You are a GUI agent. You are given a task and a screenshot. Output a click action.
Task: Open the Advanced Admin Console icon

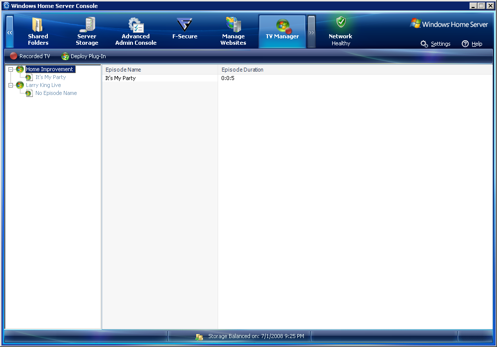click(136, 25)
